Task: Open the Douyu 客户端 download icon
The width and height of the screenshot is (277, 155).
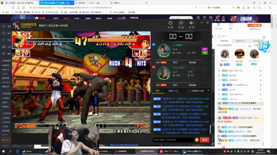Action: 217,18
